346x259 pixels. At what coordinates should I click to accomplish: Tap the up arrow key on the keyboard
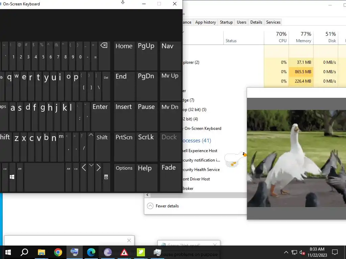pyautogui.click(x=91, y=147)
